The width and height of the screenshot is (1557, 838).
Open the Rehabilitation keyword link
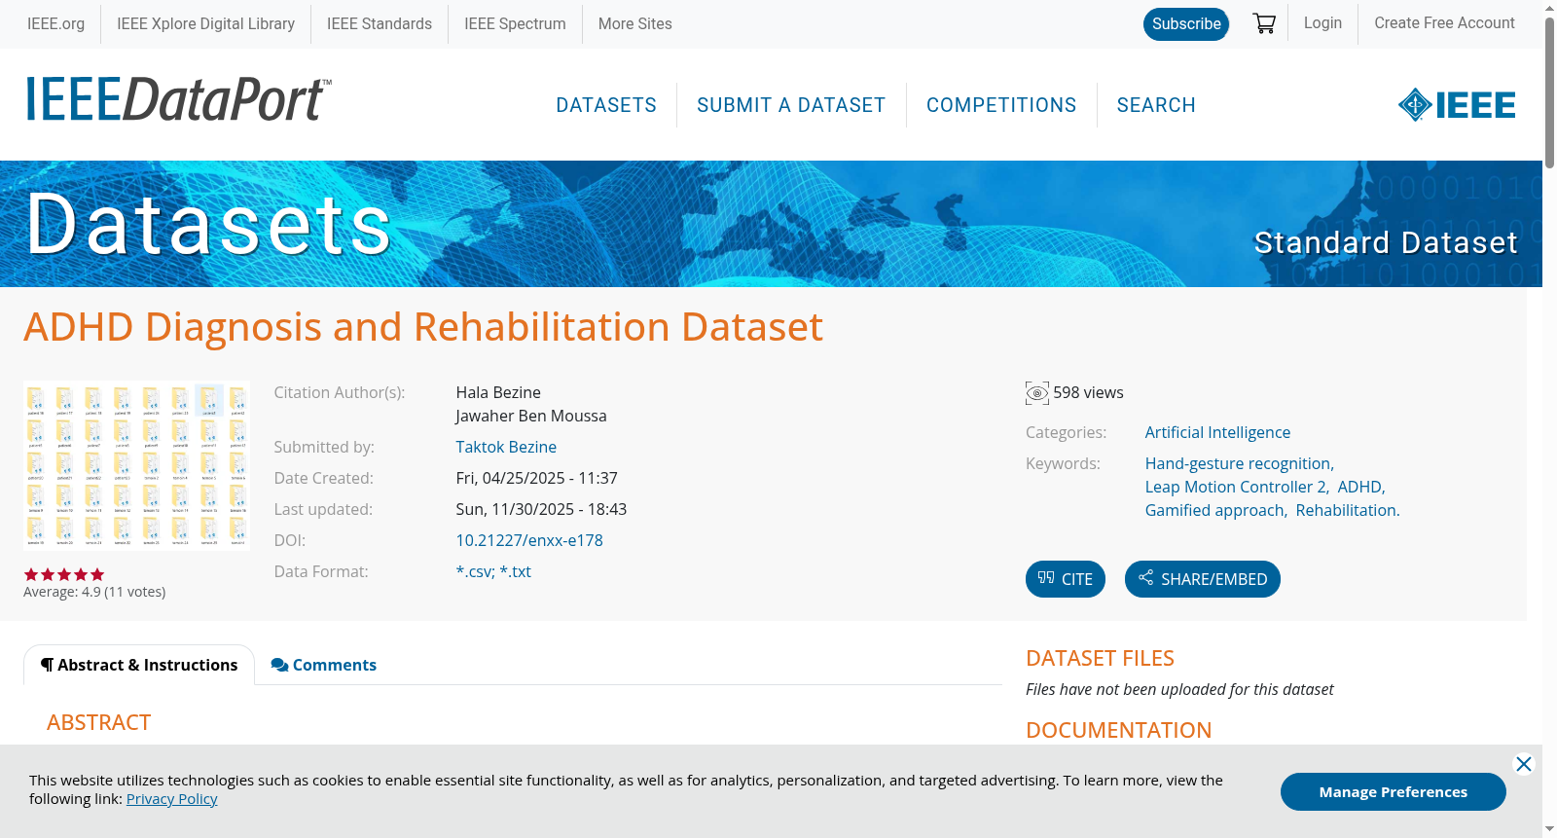pyautogui.click(x=1346, y=510)
